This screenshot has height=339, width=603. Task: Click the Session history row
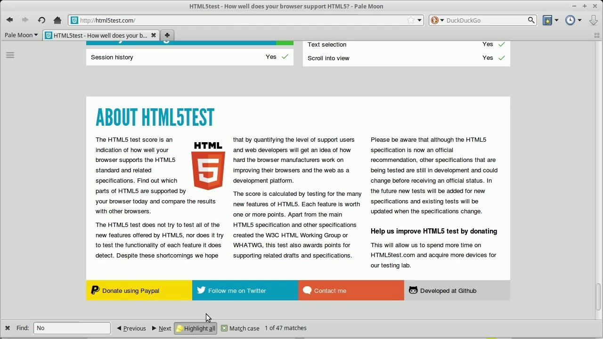[190, 57]
